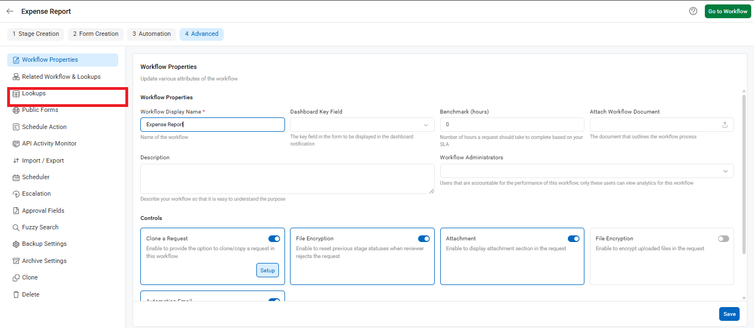Click the Archive Settings icon
The width and height of the screenshot is (754, 328).
pyautogui.click(x=16, y=261)
